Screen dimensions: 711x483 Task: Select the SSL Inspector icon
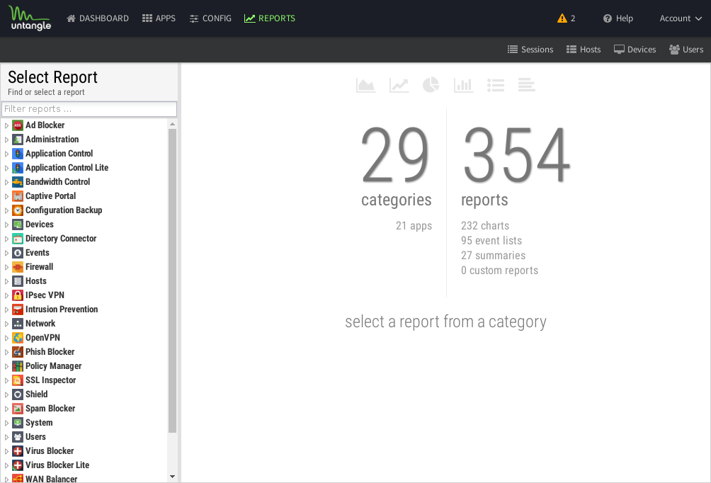18,380
